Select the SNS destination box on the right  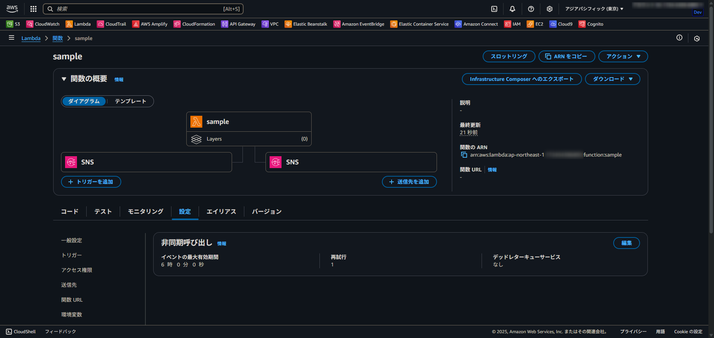pyautogui.click(x=351, y=162)
